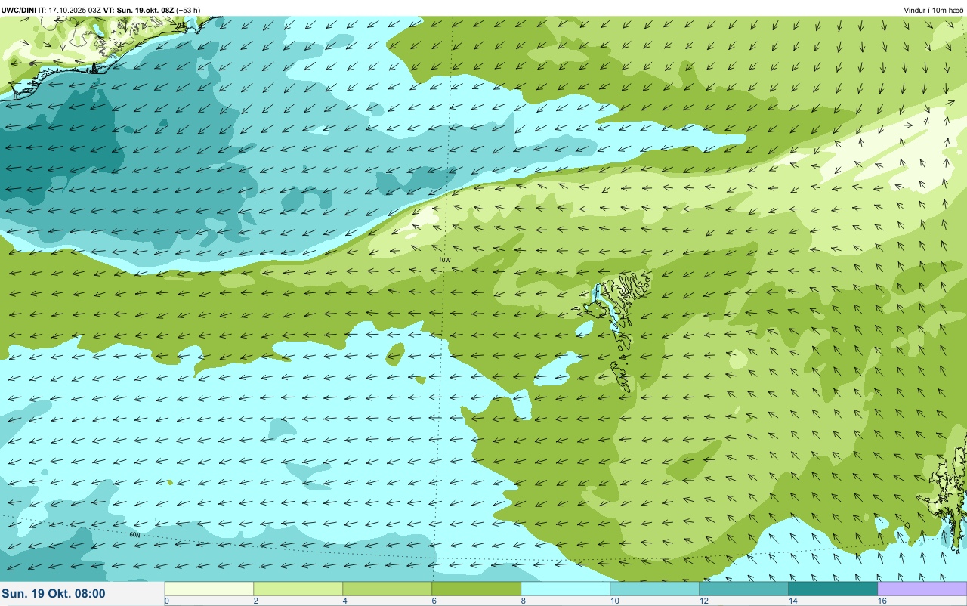This screenshot has width=967, height=606.
Task: Click the 10–12 m/s light teal legend swatch
Action: click(x=654, y=589)
